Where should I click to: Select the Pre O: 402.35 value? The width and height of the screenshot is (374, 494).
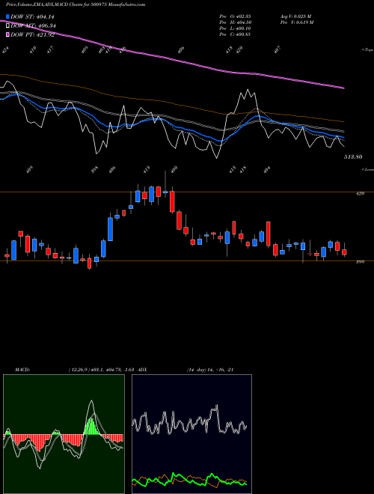235,16
